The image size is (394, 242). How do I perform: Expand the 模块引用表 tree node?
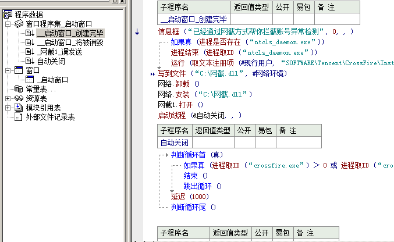8,108
